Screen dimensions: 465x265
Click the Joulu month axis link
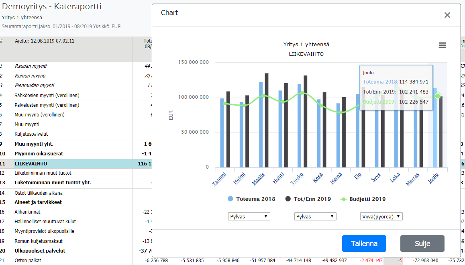(x=434, y=178)
